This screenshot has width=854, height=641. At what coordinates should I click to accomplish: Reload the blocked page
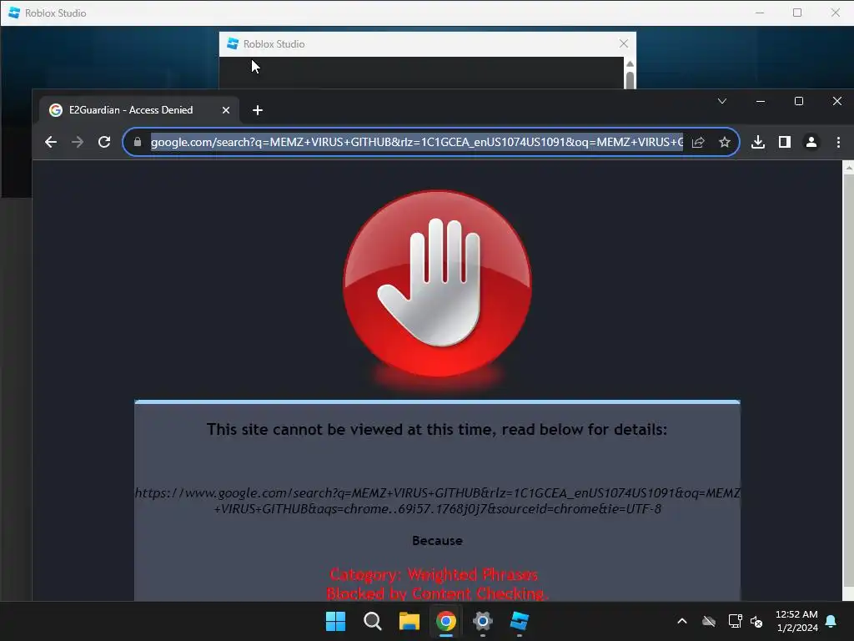[104, 142]
